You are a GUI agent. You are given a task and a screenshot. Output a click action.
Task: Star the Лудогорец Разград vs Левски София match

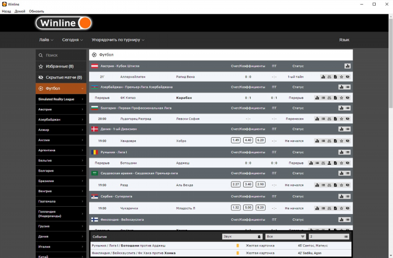coord(341,119)
